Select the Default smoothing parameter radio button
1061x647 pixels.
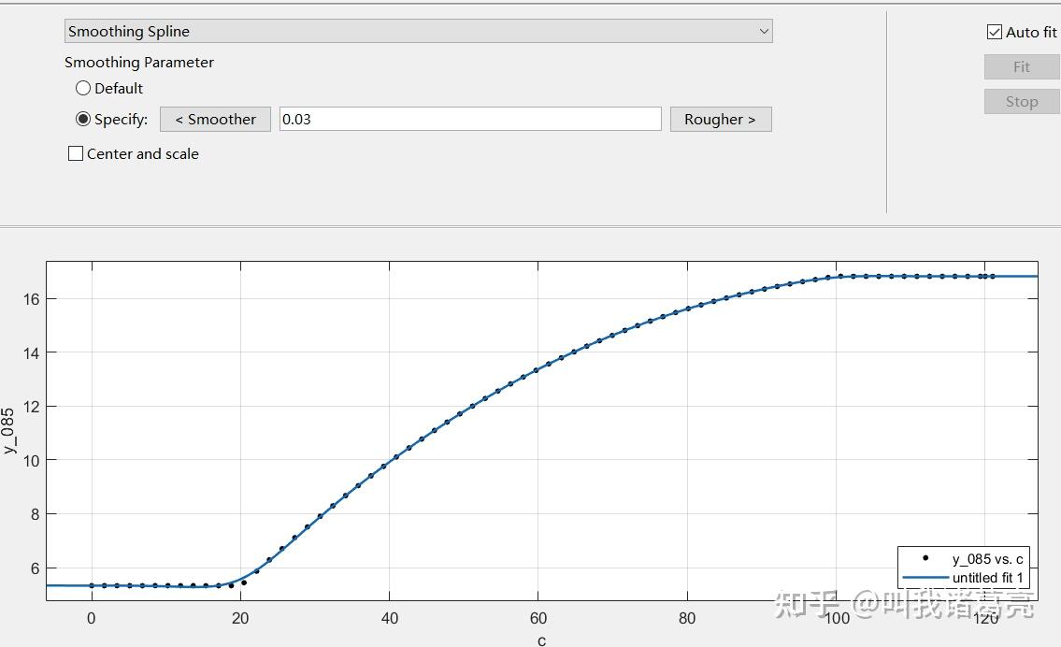point(83,88)
